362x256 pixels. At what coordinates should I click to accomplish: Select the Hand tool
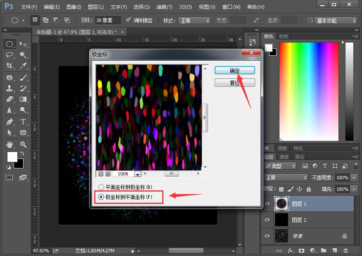[9, 145]
